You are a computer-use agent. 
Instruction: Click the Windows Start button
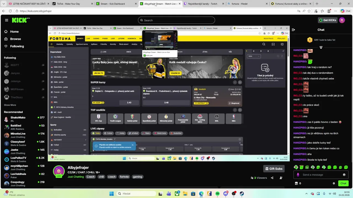(x=111, y=194)
